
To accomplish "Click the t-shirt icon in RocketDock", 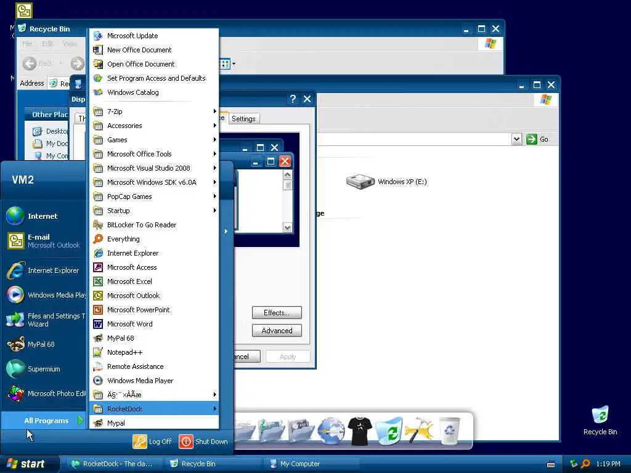I will (x=360, y=431).
